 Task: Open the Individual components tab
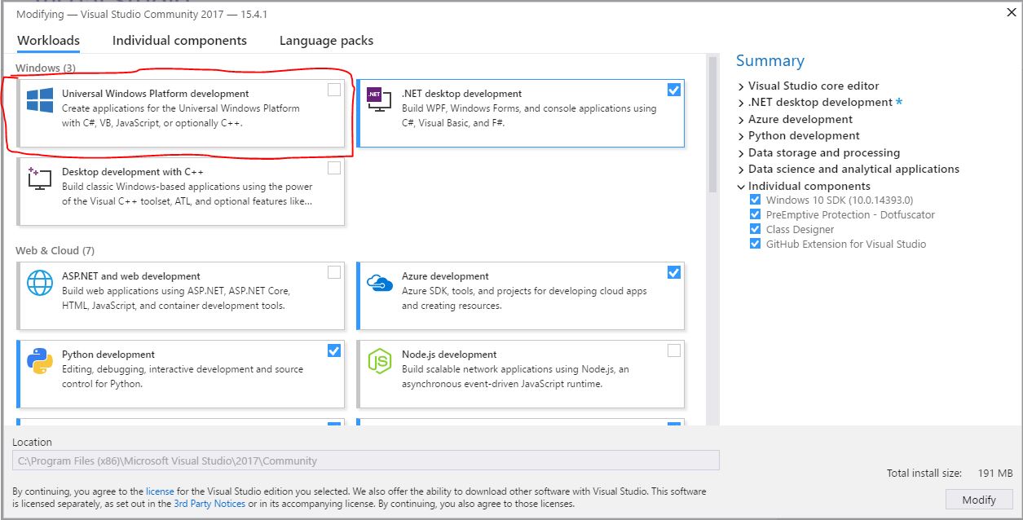click(x=179, y=40)
